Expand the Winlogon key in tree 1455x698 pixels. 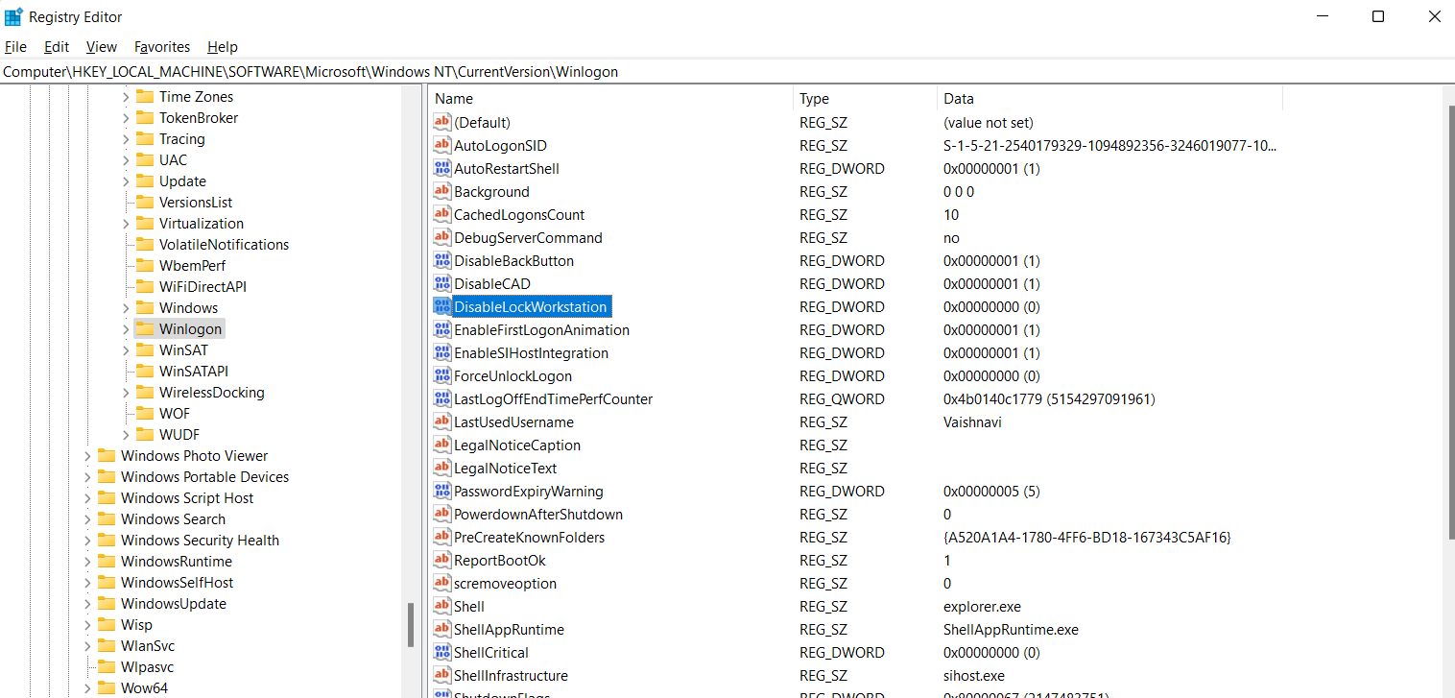pos(126,329)
